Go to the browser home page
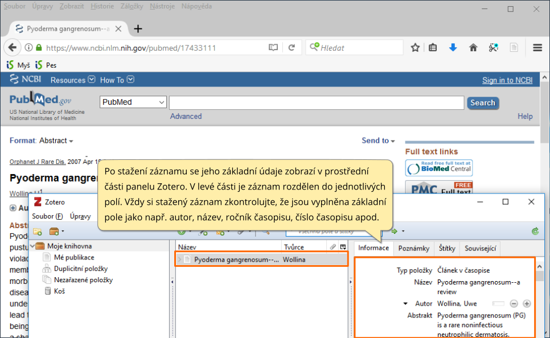The width and height of the screenshot is (550, 338). click(x=473, y=48)
